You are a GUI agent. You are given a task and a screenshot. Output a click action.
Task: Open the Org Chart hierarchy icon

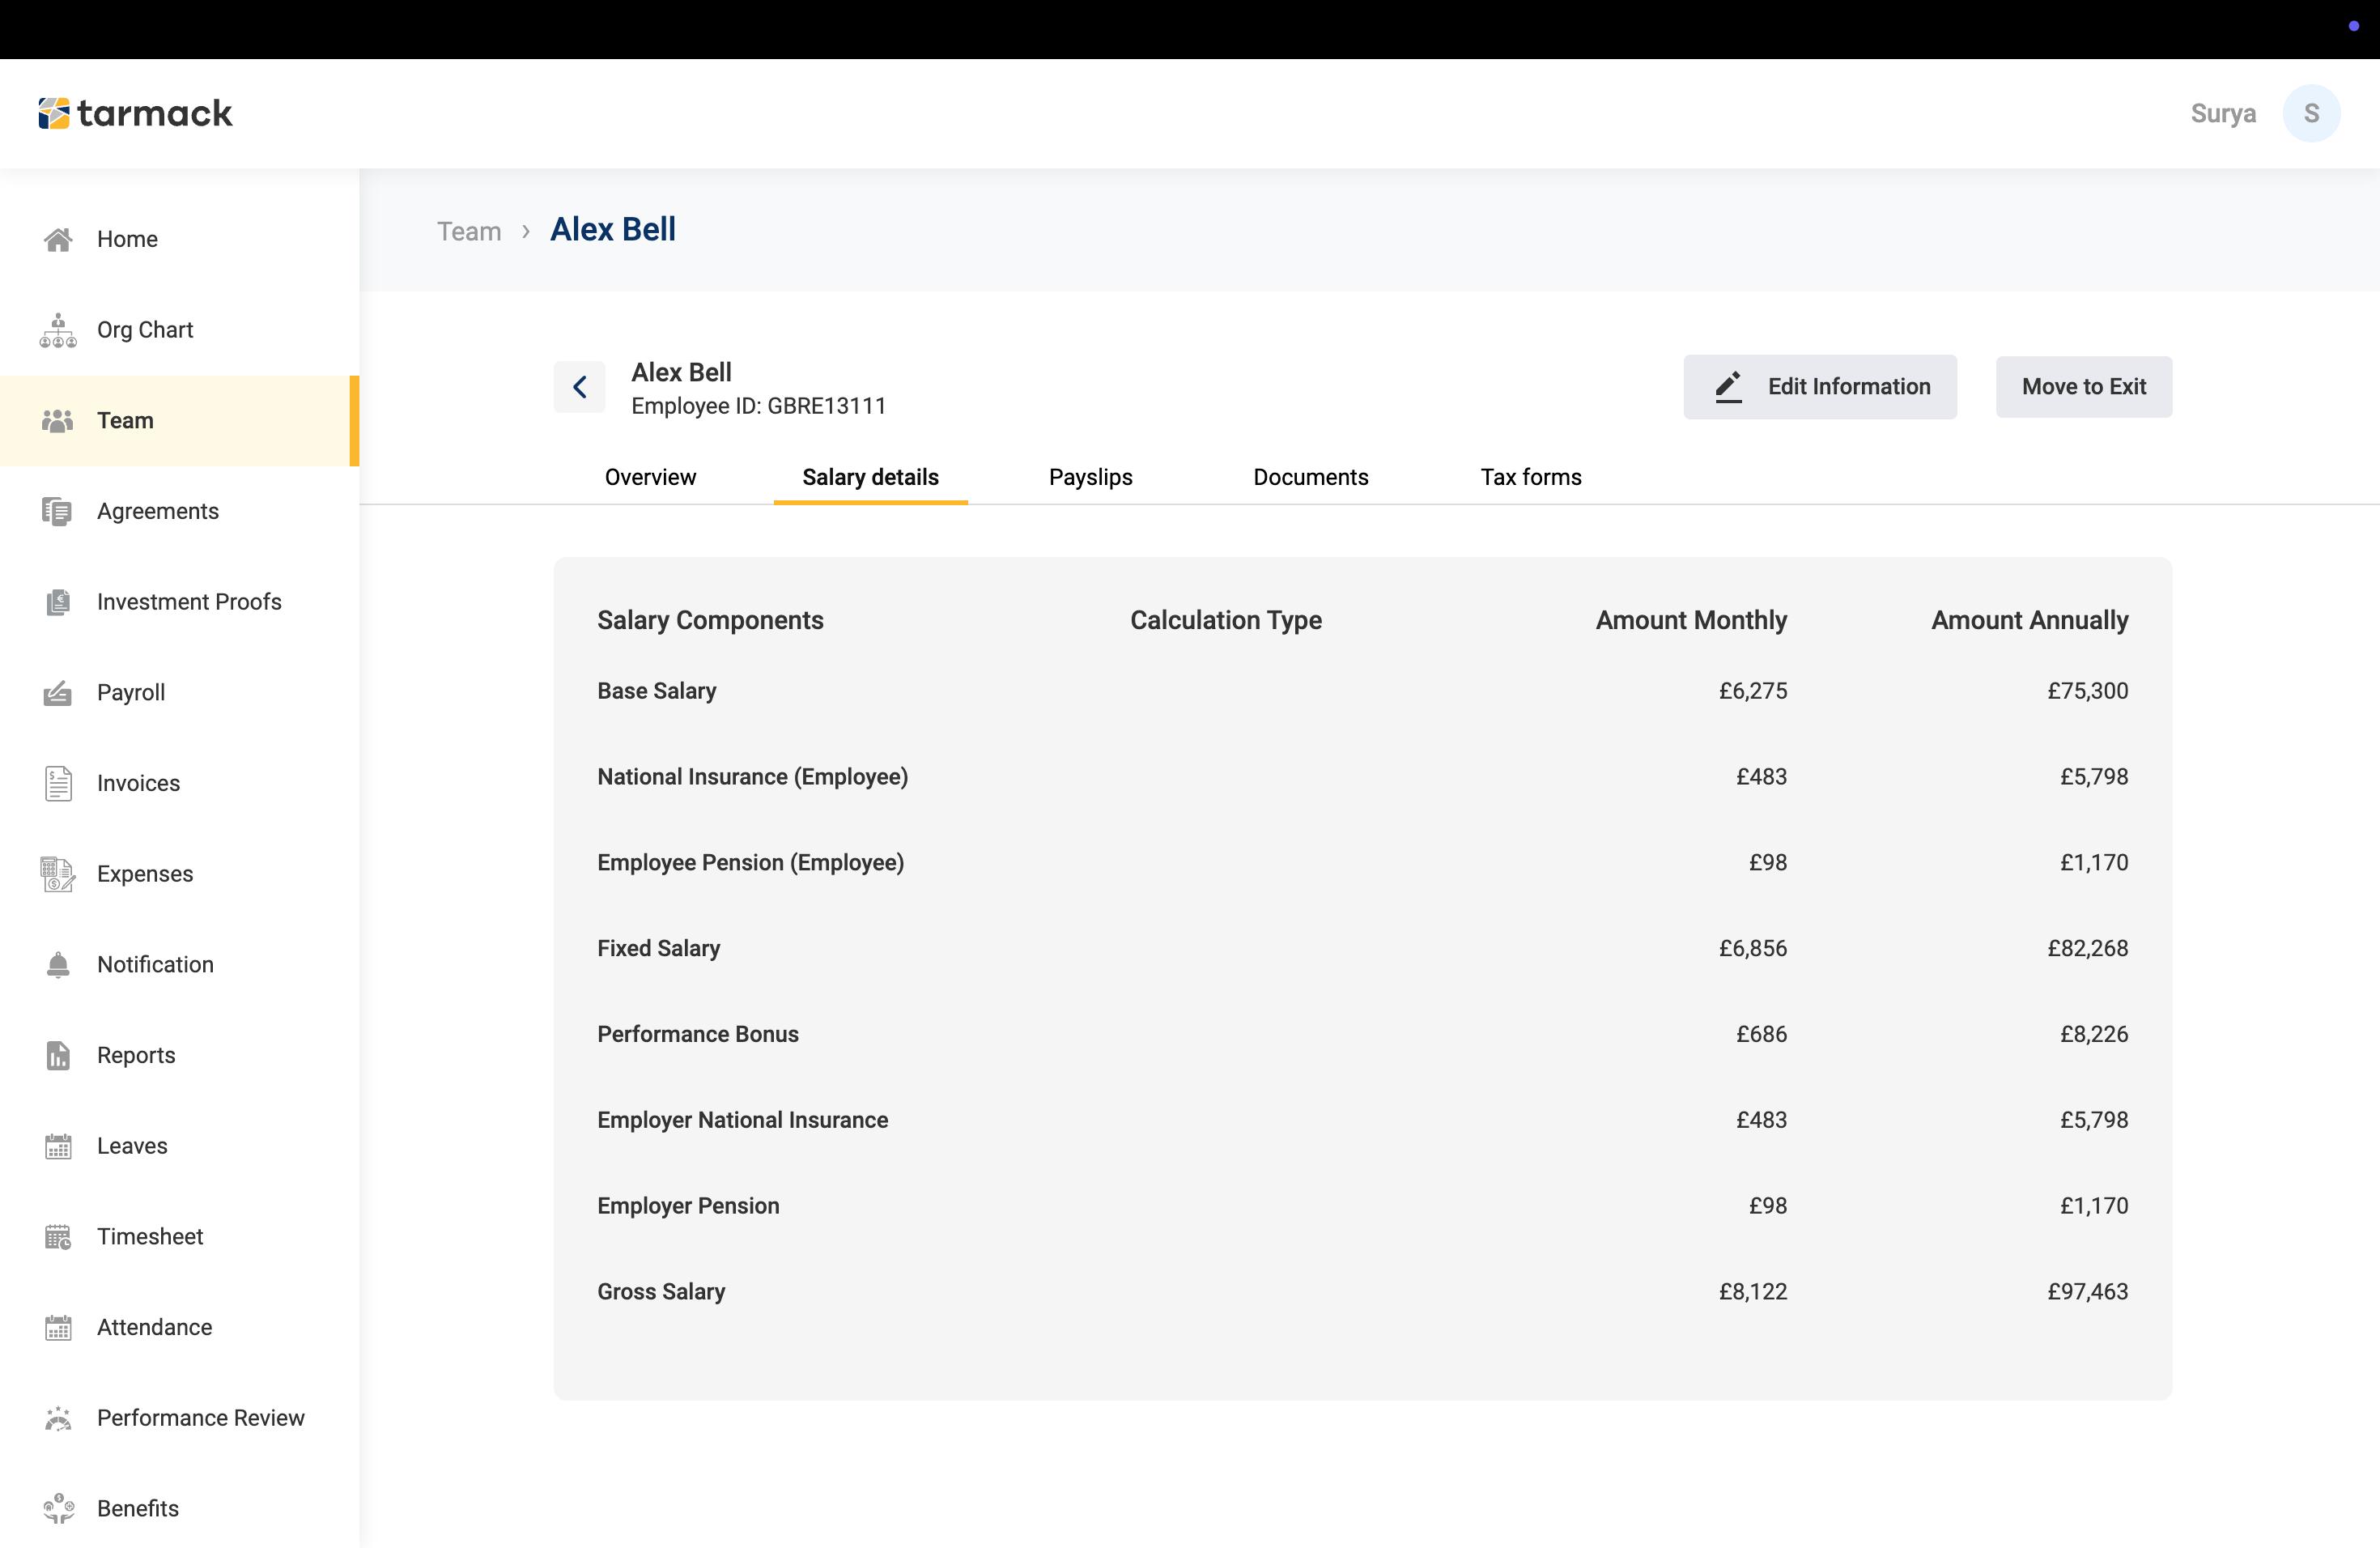(58, 330)
